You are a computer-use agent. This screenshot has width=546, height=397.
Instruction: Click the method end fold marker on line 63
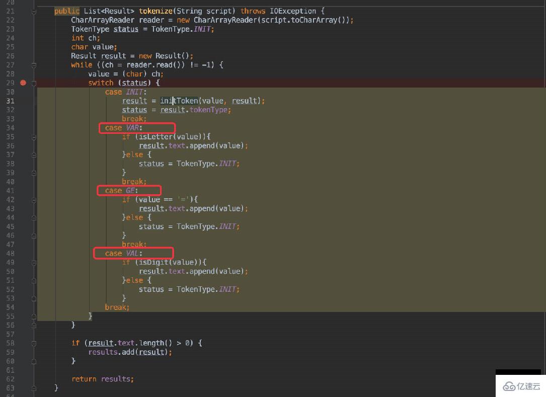pyautogui.click(x=34, y=388)
